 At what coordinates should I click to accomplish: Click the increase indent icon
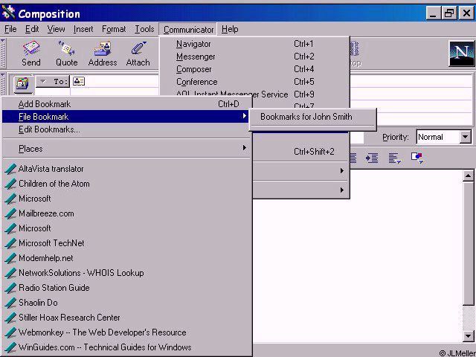coord(372,158)
